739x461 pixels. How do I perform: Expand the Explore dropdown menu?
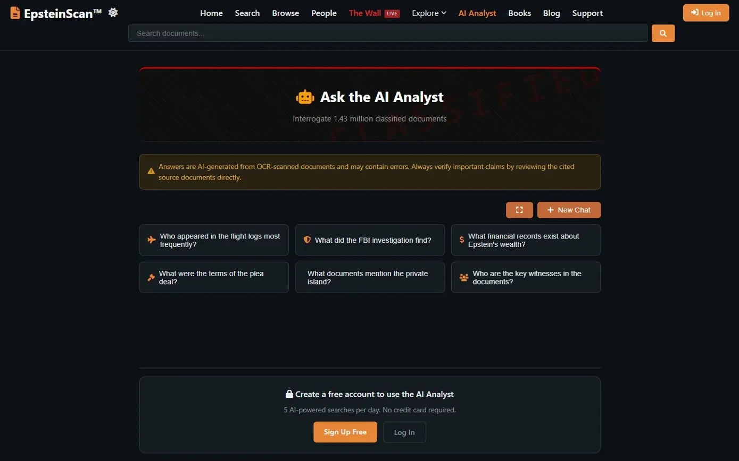(429, 13)
